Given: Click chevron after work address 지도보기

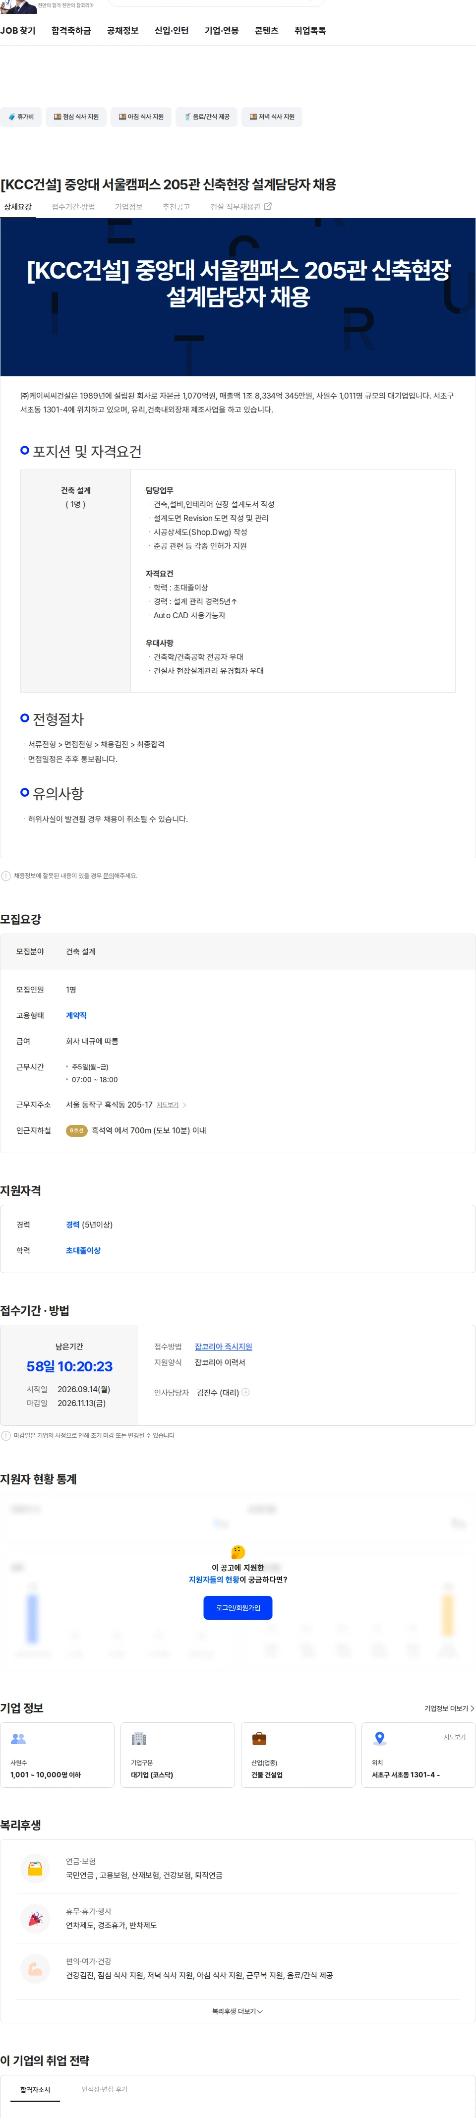Looking at the screenshot, I should [184, 1105].
